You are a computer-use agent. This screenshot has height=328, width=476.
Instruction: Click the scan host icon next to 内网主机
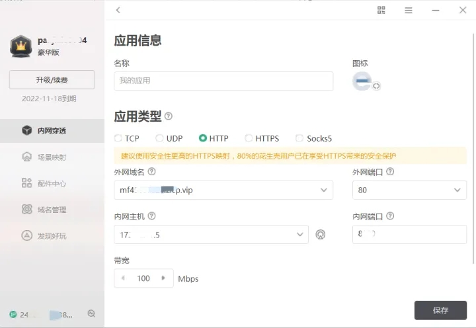(320, 235)
